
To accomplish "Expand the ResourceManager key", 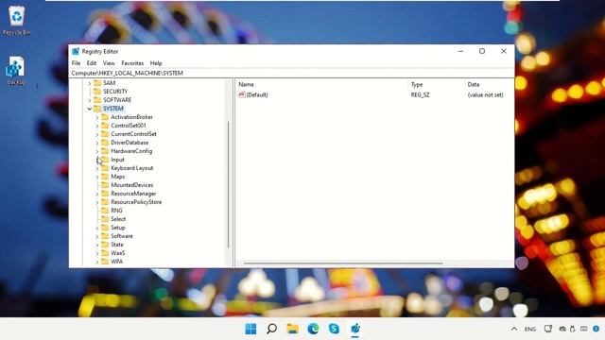I will (x=97, y=194).
